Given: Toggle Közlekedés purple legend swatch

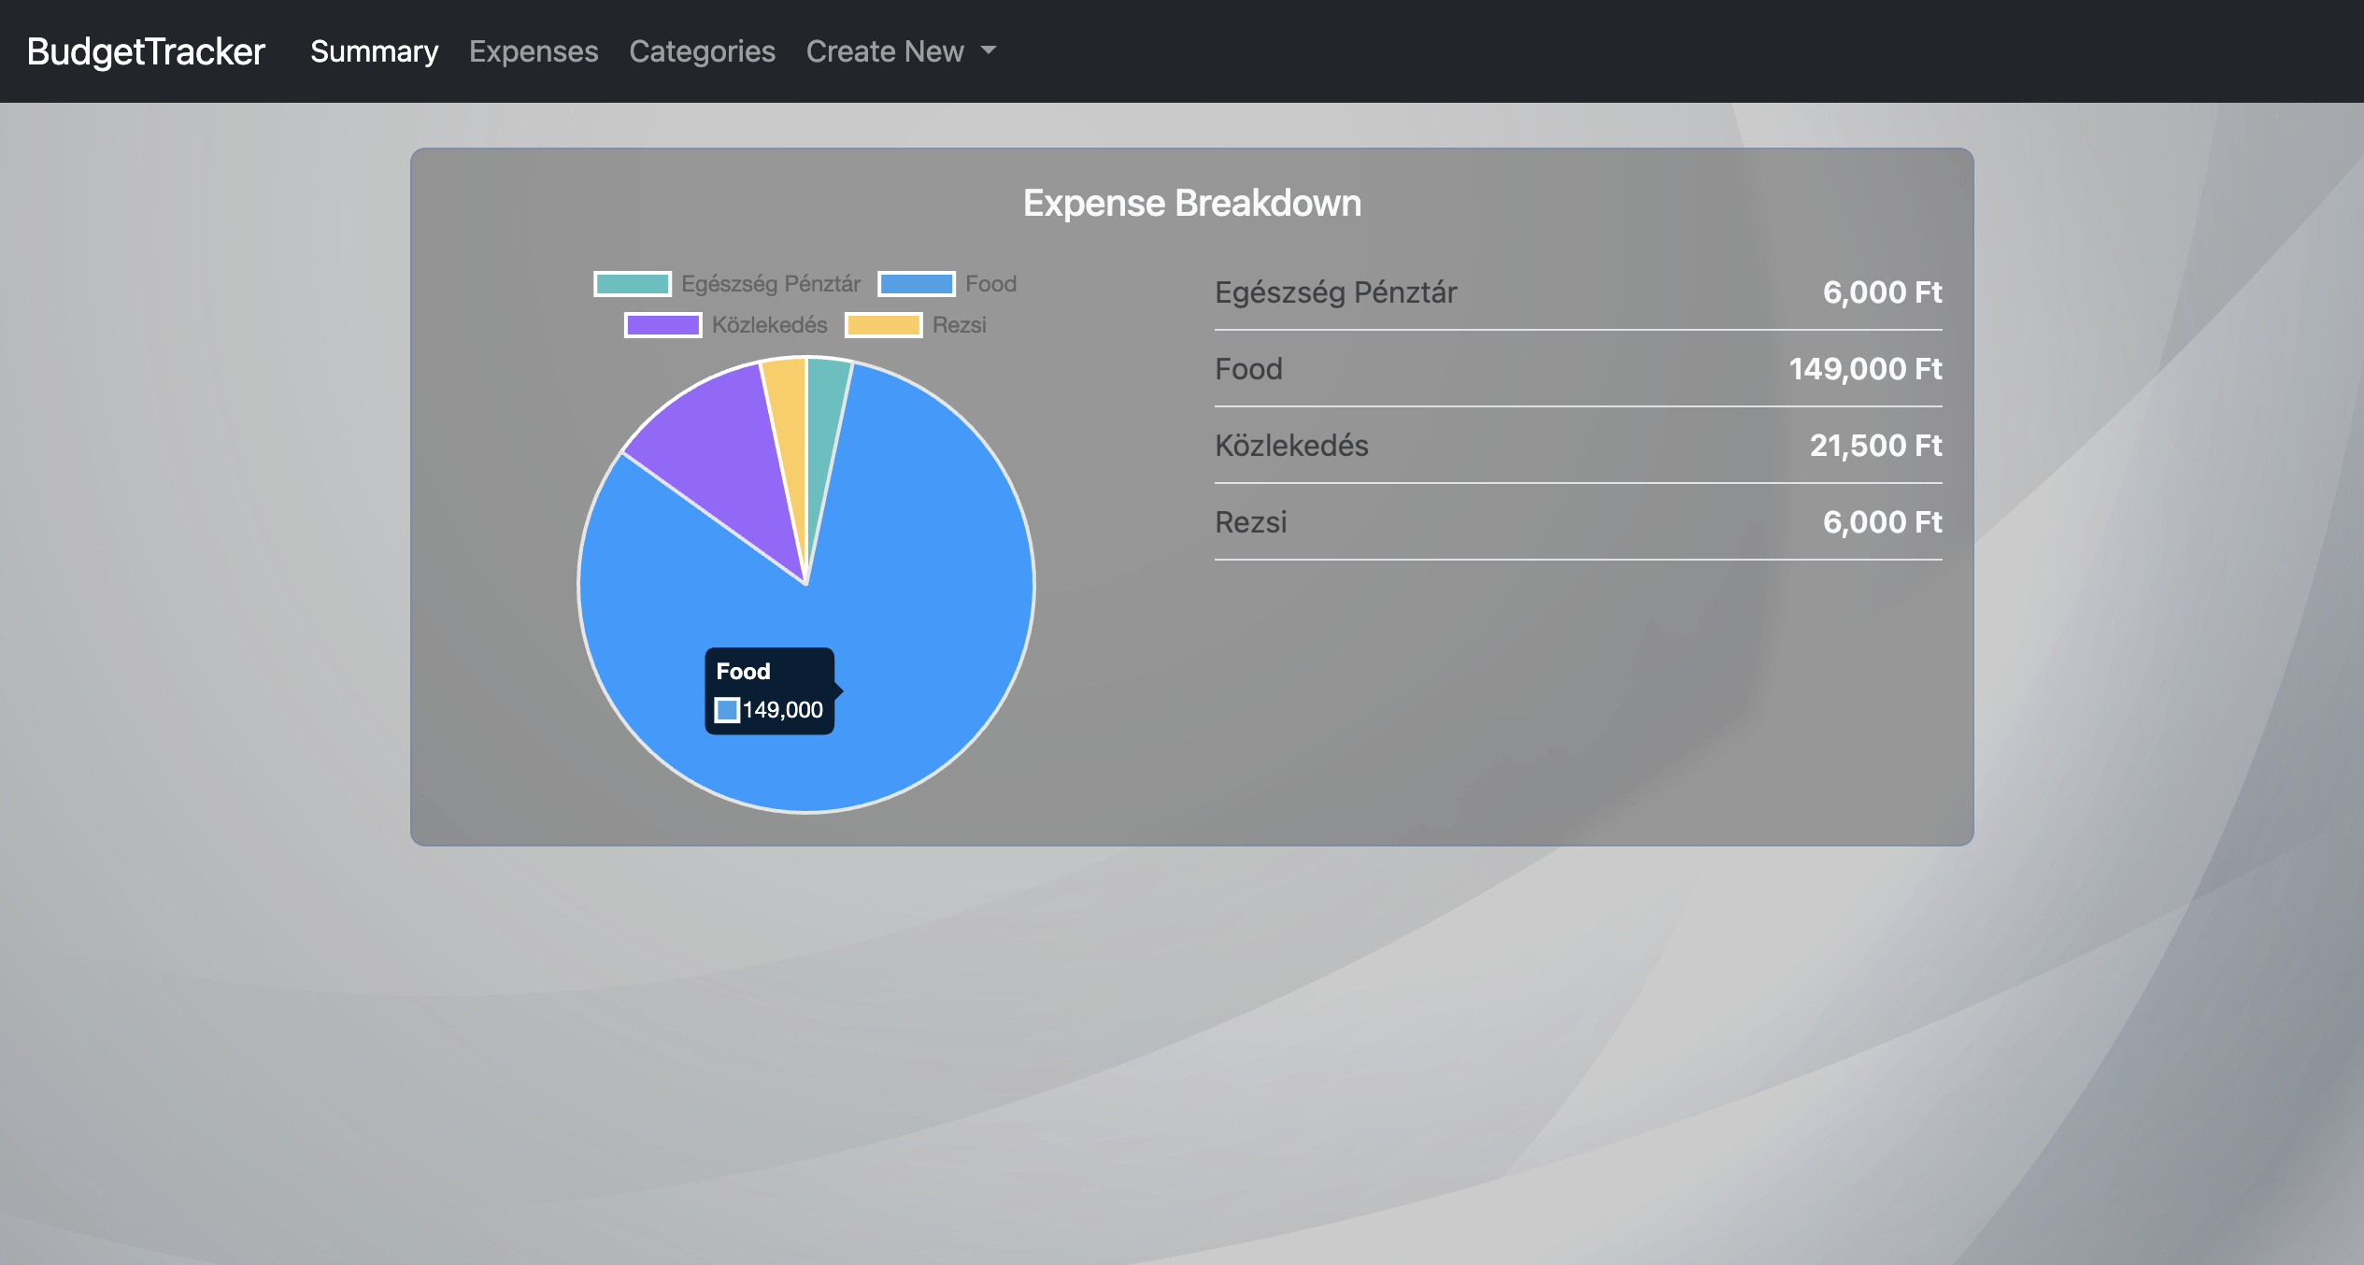Looking at the screenshot, I should click(x=662, y=325).
